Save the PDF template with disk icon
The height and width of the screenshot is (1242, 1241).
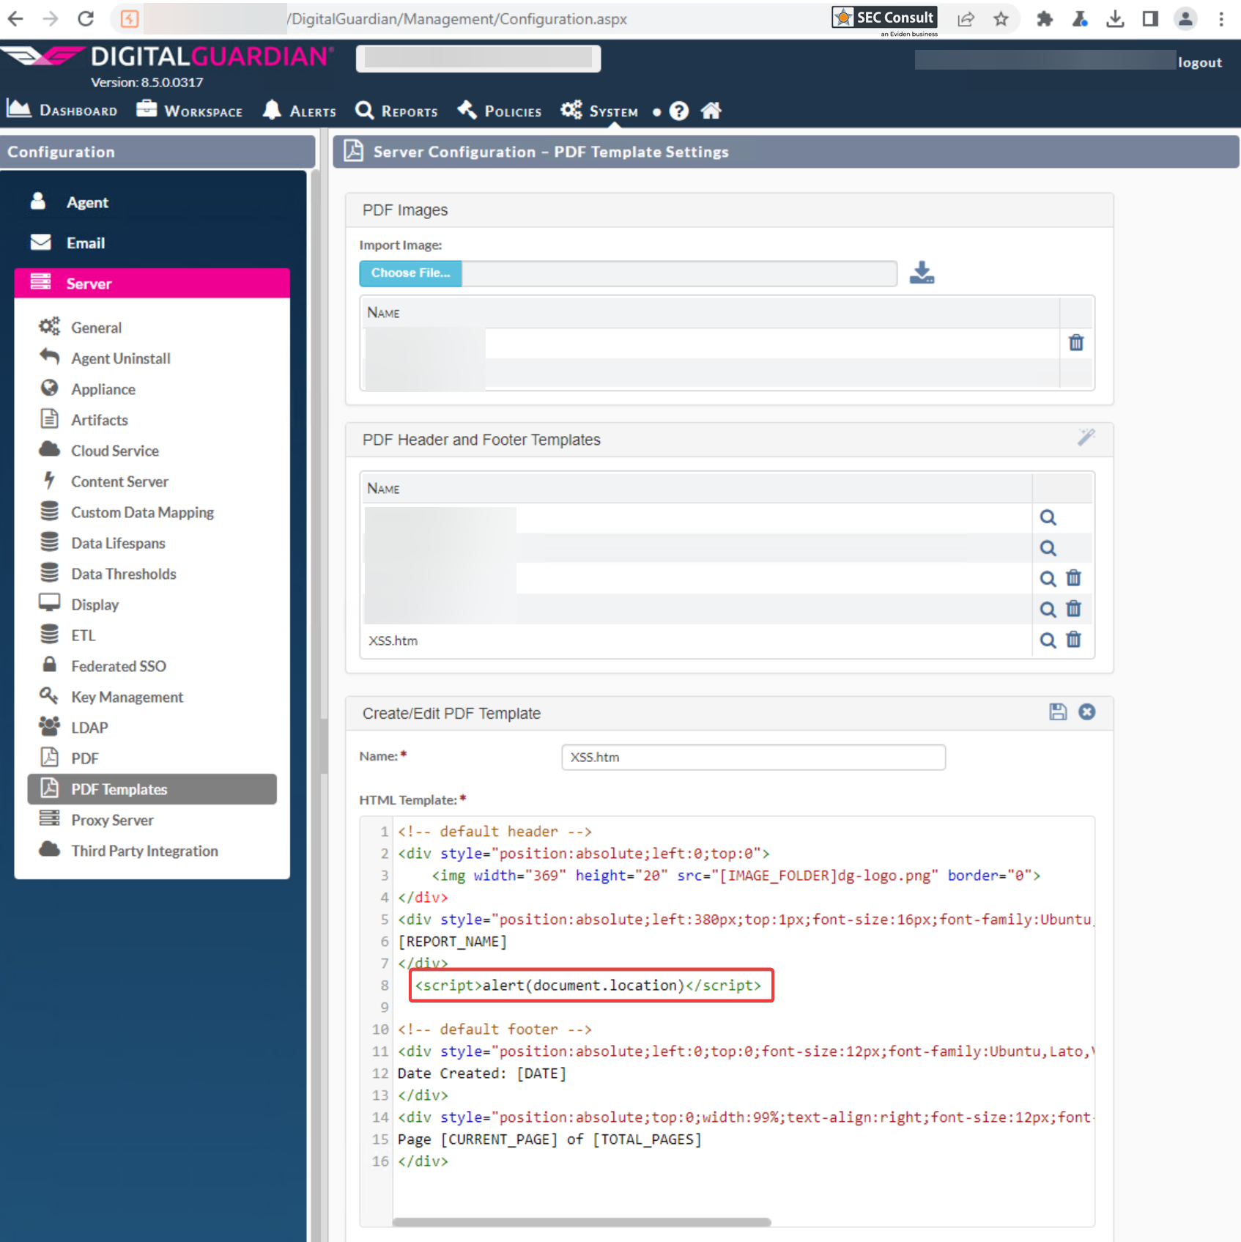1057,712
